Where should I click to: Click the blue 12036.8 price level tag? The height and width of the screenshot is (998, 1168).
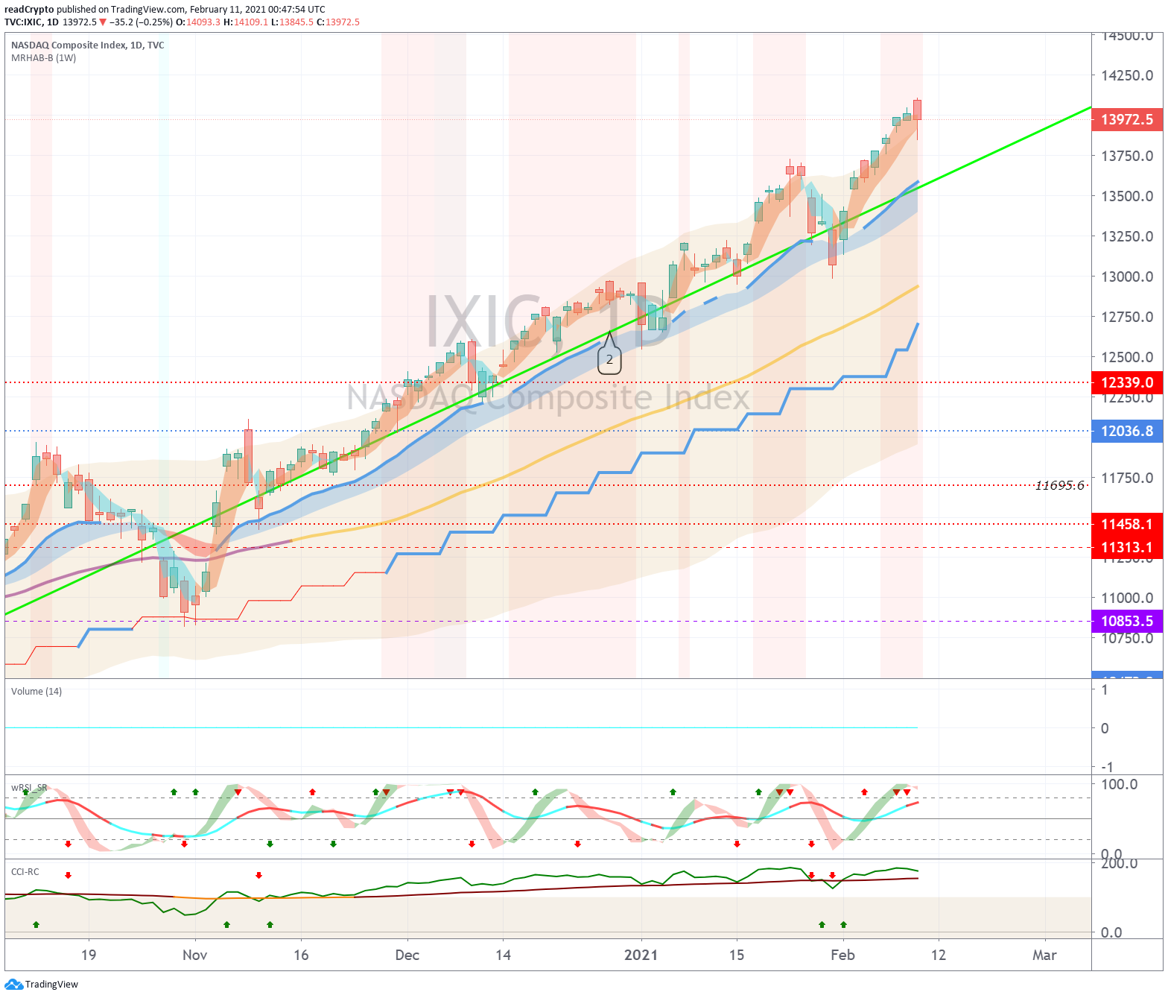click(x=1127, y=431)
